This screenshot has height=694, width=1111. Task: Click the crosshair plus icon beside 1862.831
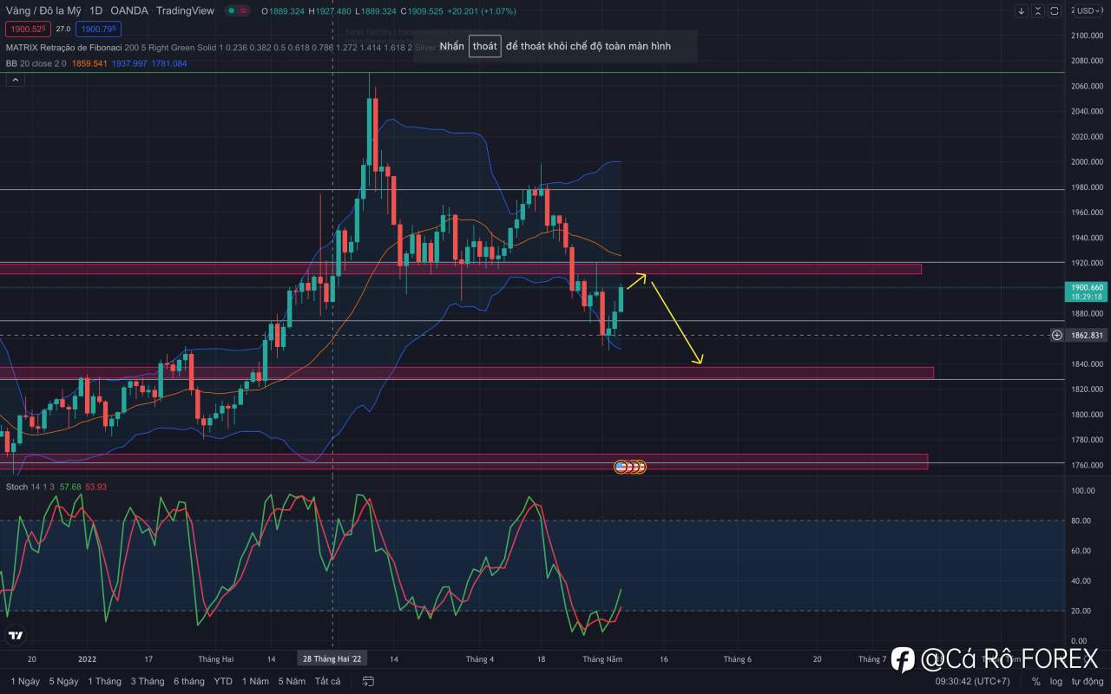pyautogui.click(x=1057, y=335)
